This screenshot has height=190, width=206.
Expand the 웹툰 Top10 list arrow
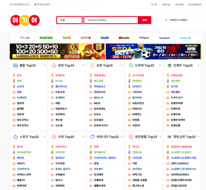(x=45, y=65)
